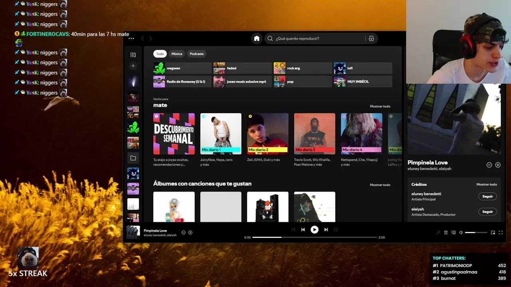Navigate back with the left arrow

click(143, 38)
